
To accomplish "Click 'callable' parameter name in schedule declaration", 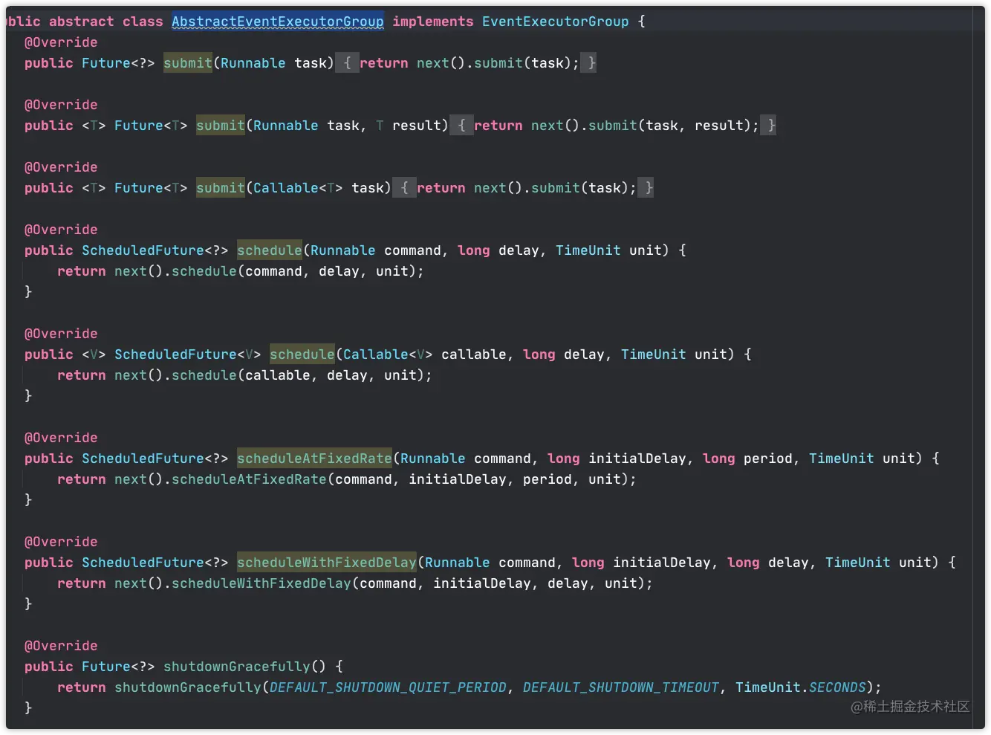I will (x=474, y=354).
